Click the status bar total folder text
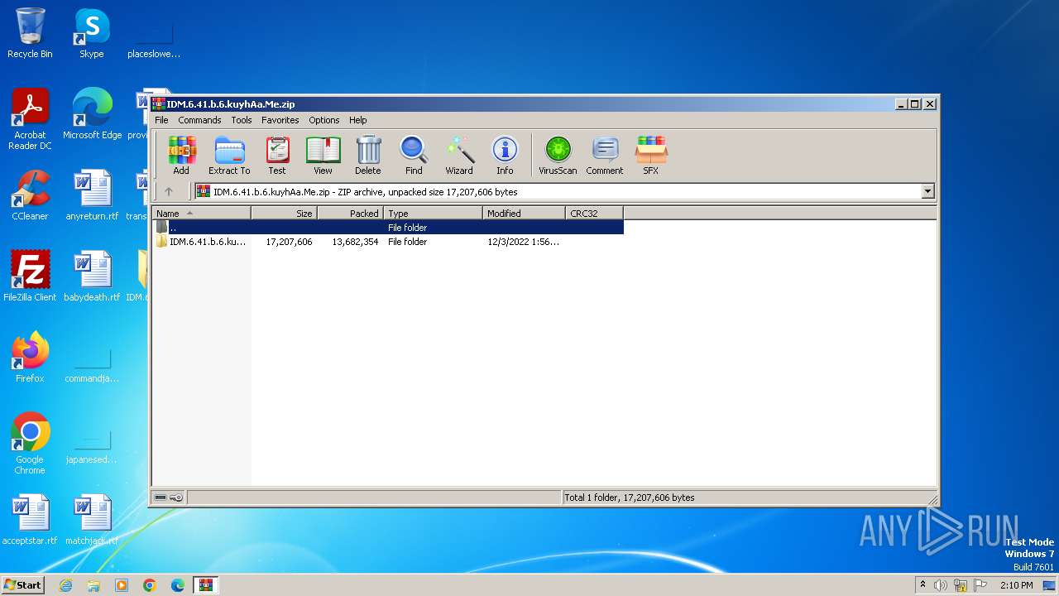The width and height of the screenshot is (1059, 596). (x=629, y=497)
